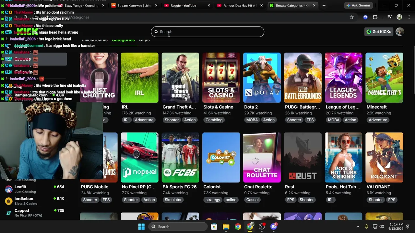Close the Reggie - YouTube tab
This screenshot has height=233, width=415.
[x=209, y=6]
